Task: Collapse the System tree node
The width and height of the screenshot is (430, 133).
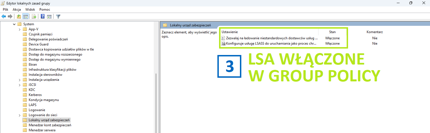Action: pos(14,24)
